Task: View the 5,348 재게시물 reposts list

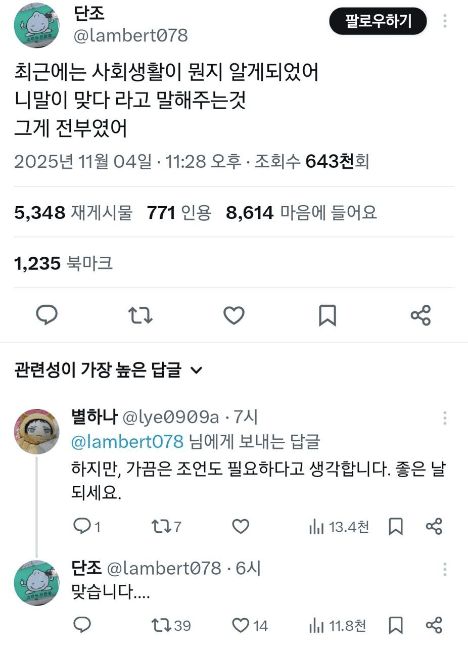Action: click(73, 213)
